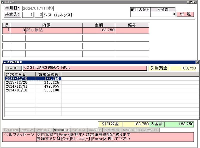Click the 照会(F2) function button
Screen dimensions: 200x148
[x=27, y=130]
